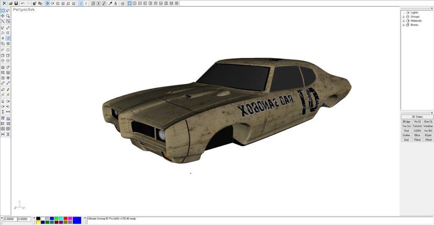Click the save disk icon
434x225 pixels.
(16, 3)
